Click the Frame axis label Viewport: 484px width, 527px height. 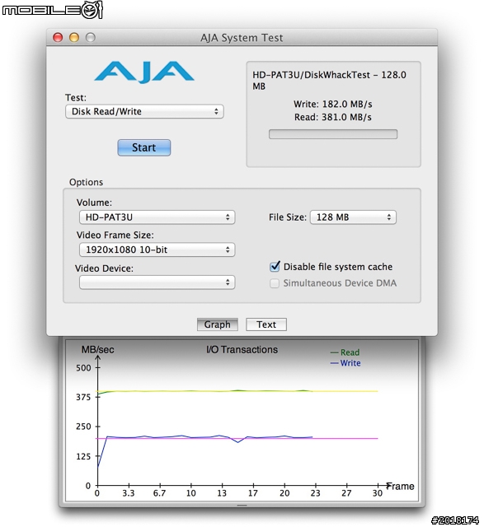click(401, 486)
